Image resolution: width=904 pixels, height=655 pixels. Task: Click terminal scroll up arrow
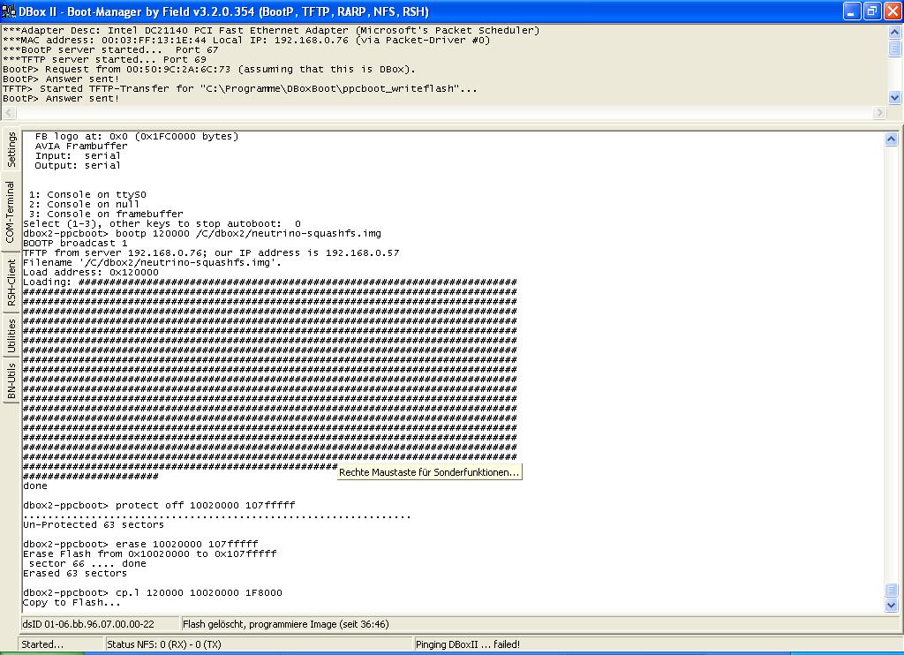(x=891, y=139)
